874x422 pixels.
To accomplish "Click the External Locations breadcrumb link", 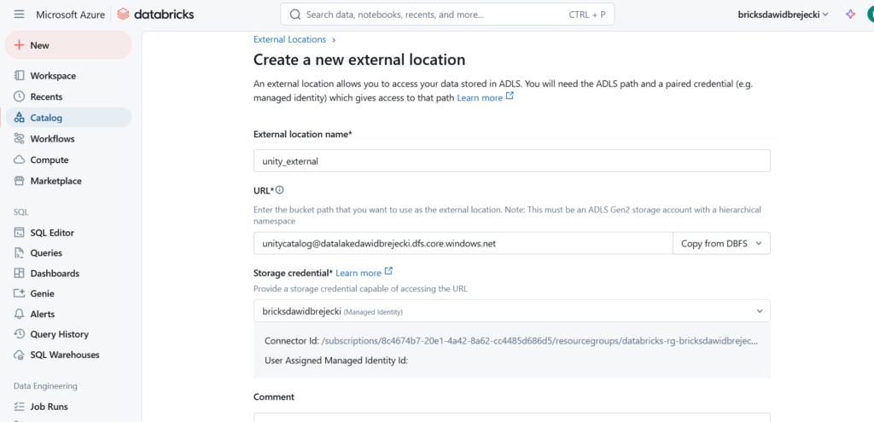I will tap(289, 39).
